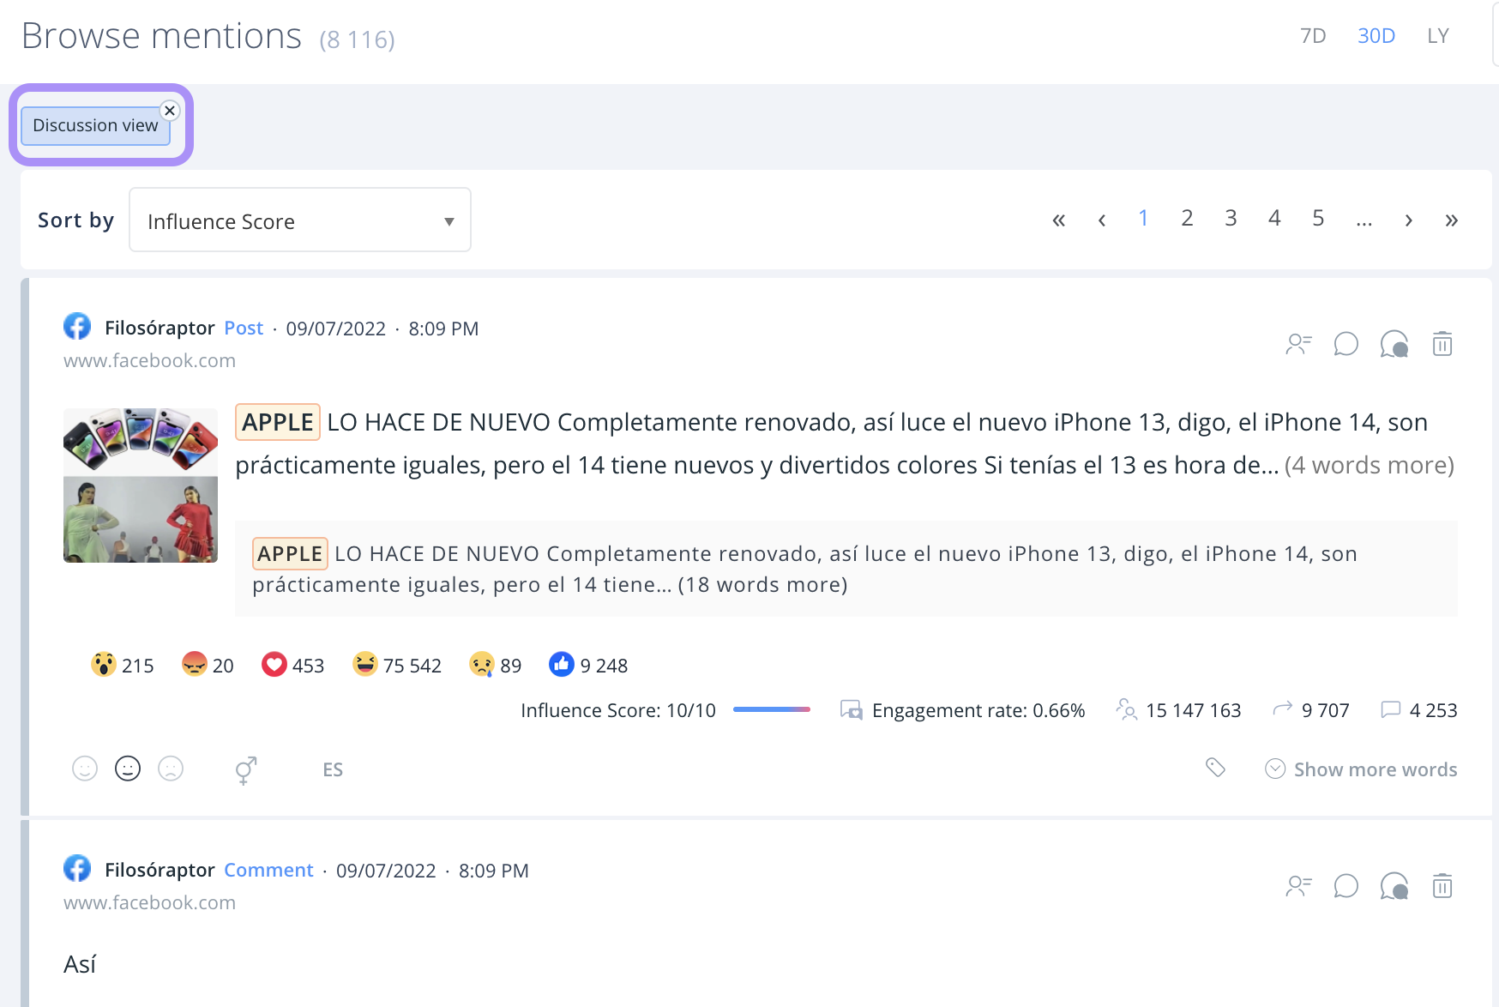Click the Influence Score bar
This screenshot has width=1499, height=1007.
pos(771,709)
